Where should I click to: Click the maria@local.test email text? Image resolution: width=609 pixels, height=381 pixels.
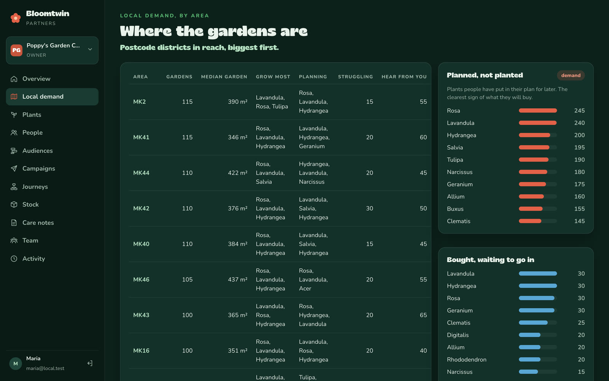[45, 368]
